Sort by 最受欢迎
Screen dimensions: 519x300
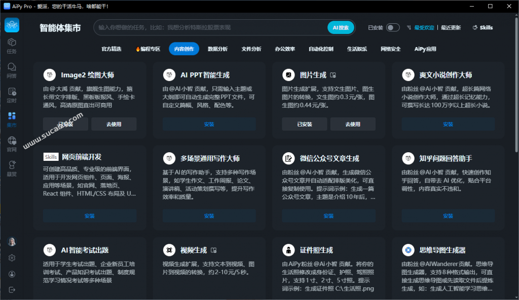coord(424,27)
